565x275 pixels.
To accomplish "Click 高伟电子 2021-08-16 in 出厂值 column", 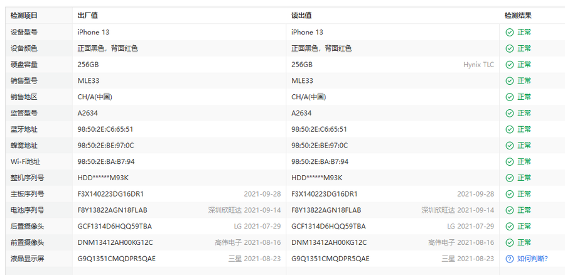I will click(x=248, y=242).
